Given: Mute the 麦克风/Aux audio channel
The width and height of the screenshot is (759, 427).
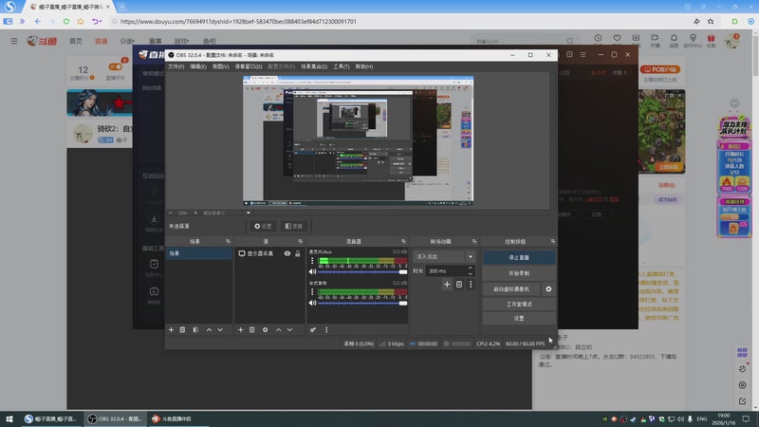Looking at the screenshot, I should click(313, 271).
